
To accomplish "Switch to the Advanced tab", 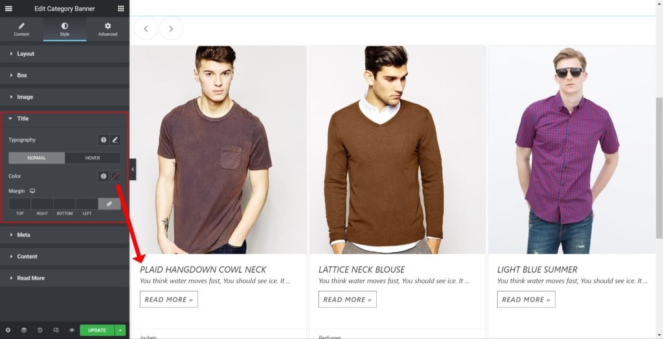I will [x=107, y=29].
